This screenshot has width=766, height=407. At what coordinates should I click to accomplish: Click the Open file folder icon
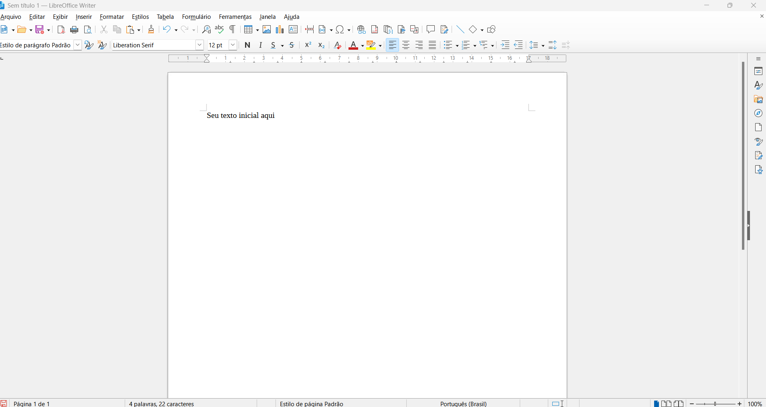tap(22, 29)
